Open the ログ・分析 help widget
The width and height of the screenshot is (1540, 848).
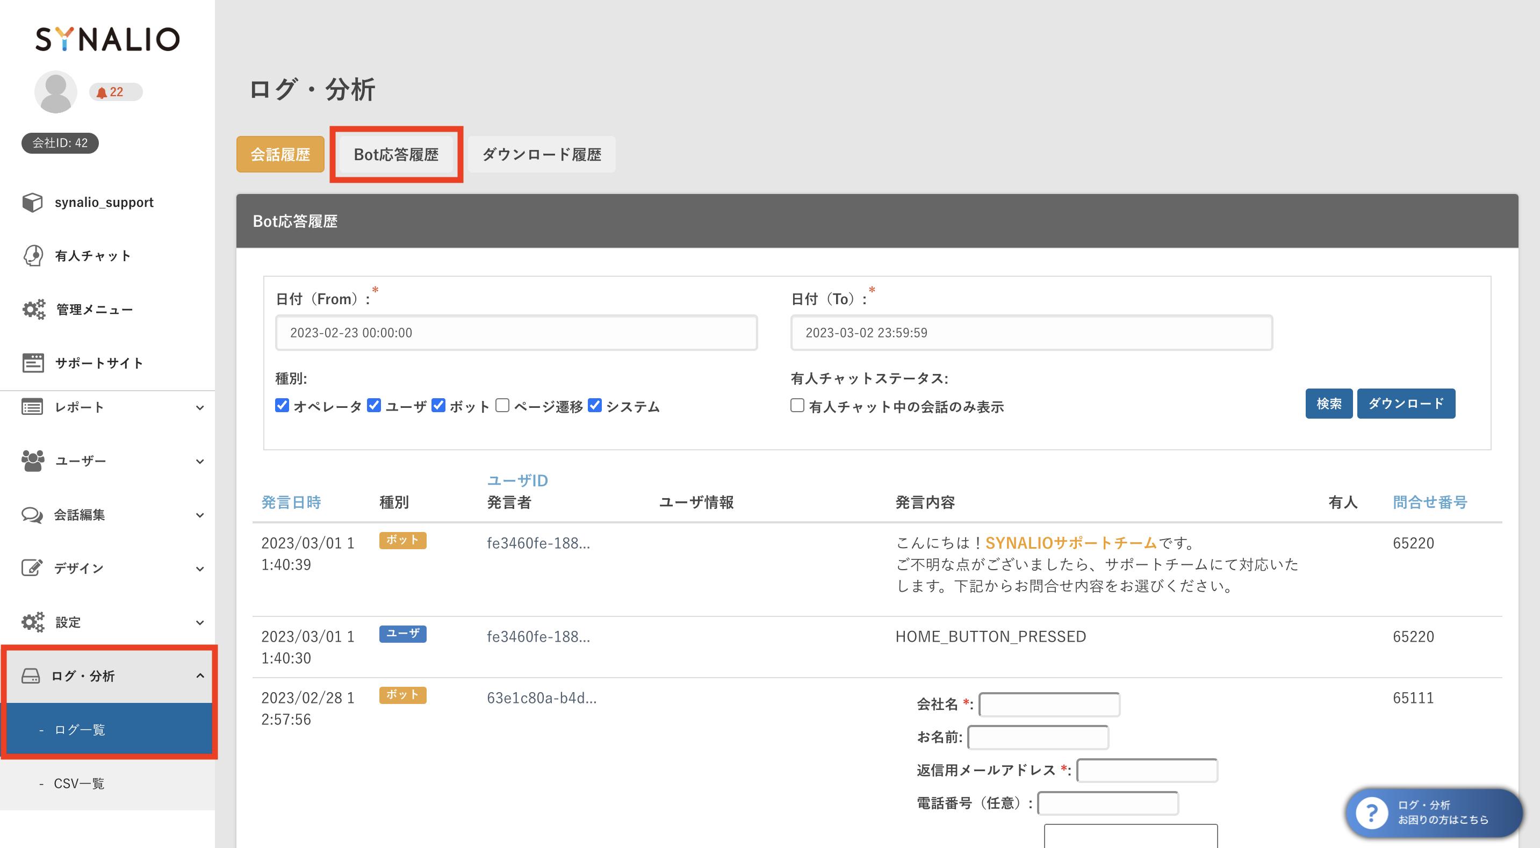[1434, 813]
